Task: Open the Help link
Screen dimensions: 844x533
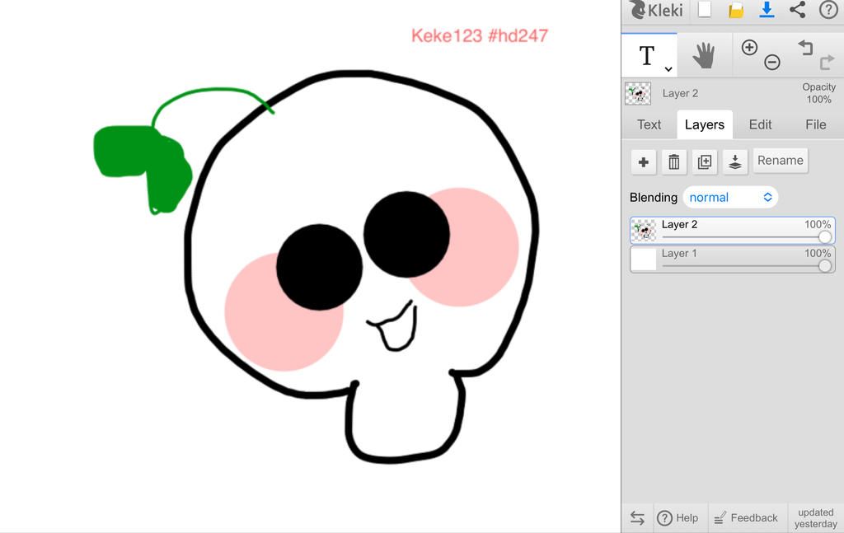Action: [678, 518]
